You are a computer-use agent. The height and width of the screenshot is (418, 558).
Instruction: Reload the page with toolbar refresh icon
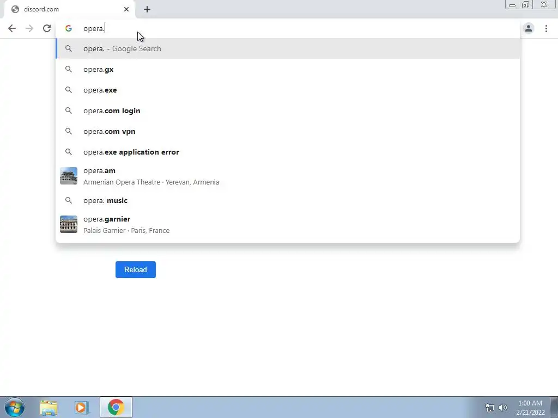point(47,28)
